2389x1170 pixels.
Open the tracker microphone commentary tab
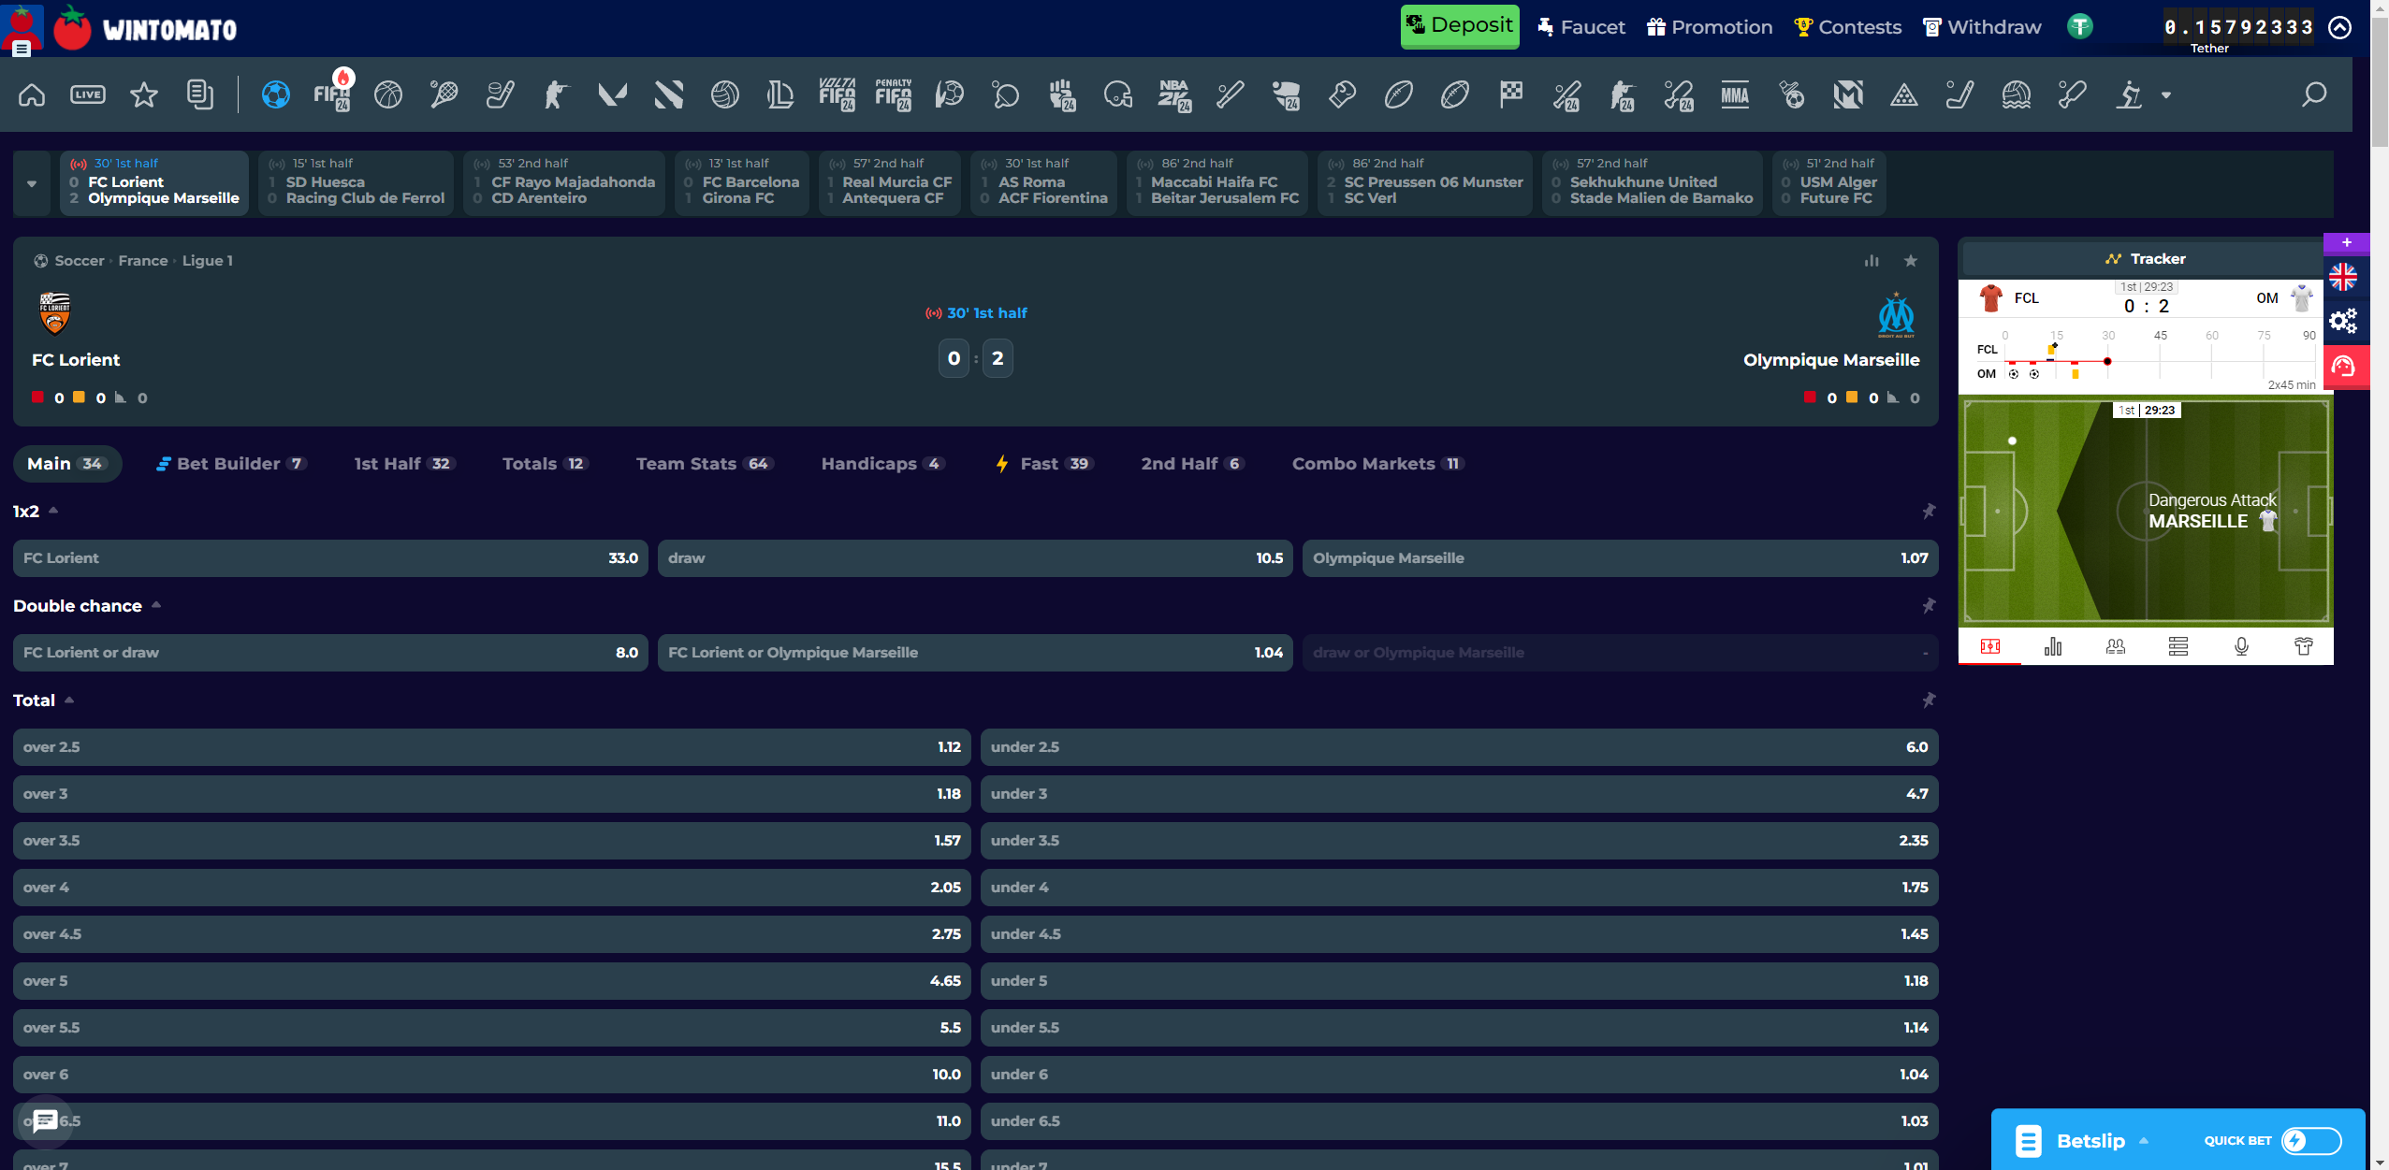pos(2241,646)
